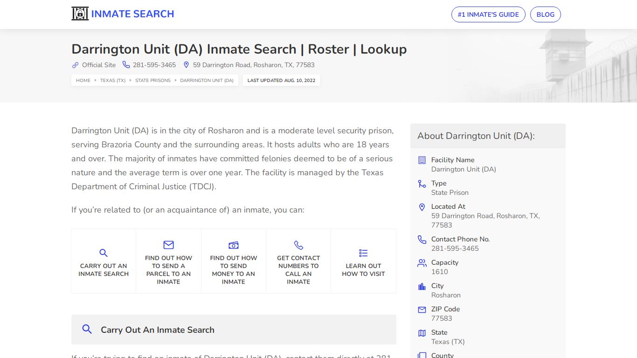Open Find Out How To Send Money tile
Viewport: 637px width, 358px height.
point(234,261)
